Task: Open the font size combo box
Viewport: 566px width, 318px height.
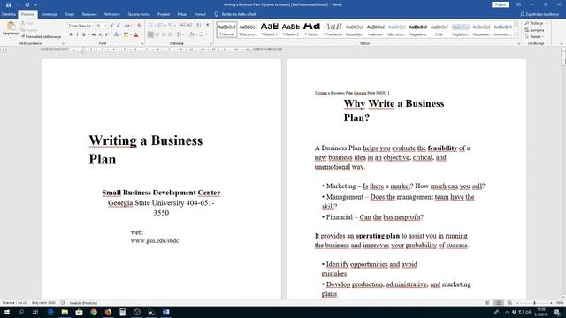Action: [102, 26]
